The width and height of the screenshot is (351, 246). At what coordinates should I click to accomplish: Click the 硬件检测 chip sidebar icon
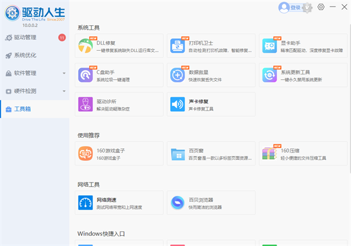8,91
